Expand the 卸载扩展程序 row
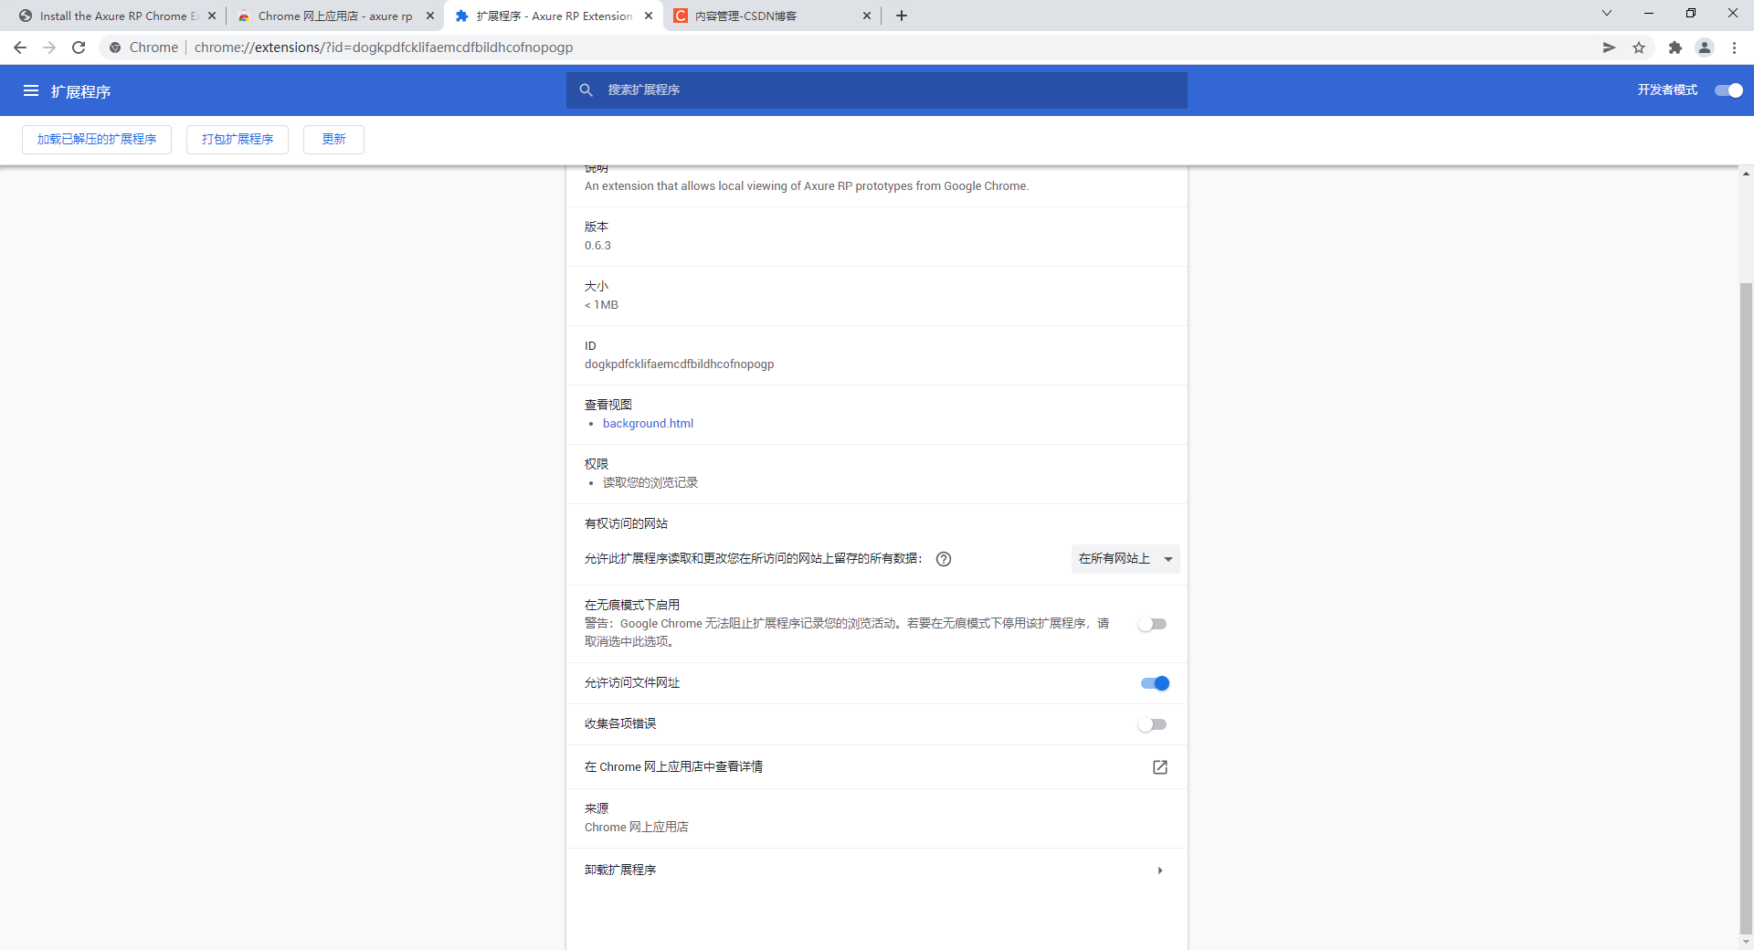The image size is (1754, 950). pyautogui.click(x=1159, y=870)
